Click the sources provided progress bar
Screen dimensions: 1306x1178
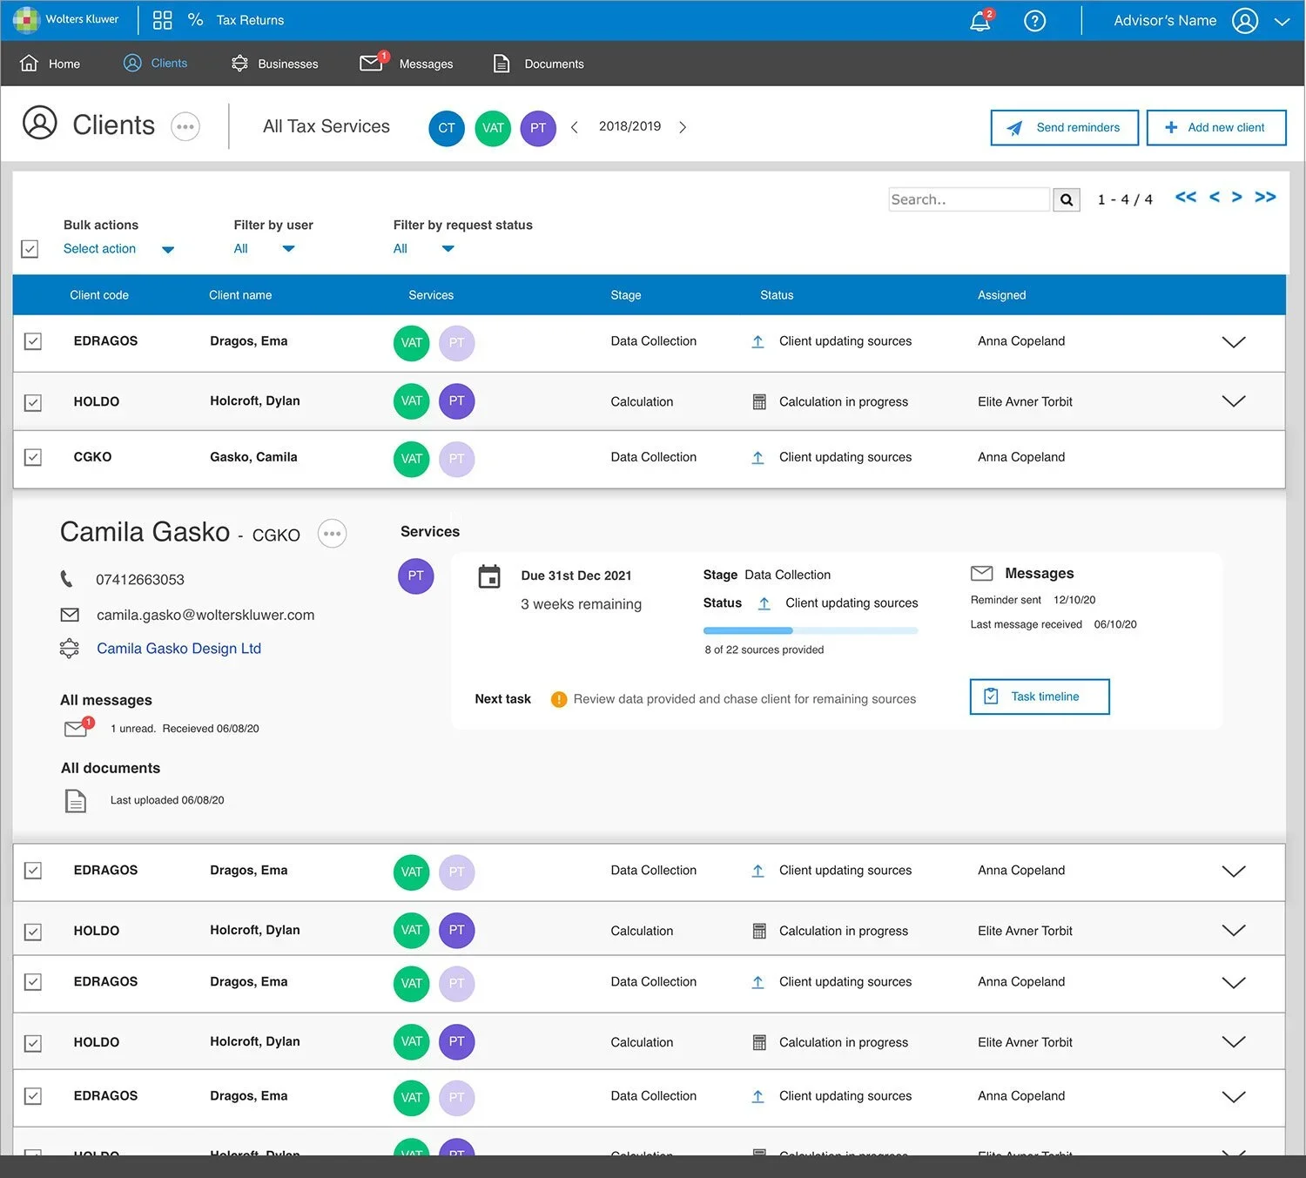pyautogui.click(x=811, y=630)
